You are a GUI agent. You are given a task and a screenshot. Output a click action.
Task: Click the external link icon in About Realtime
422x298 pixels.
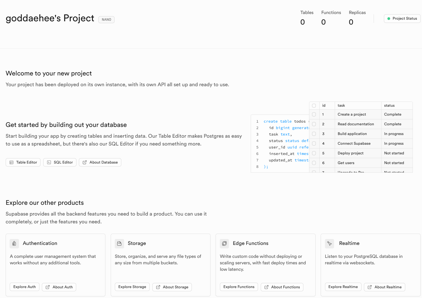pyautogui.click(x=370, y=287)
